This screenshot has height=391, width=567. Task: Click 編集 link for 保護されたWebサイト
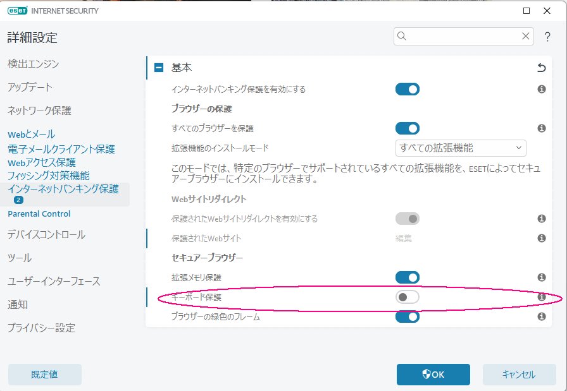404,238
